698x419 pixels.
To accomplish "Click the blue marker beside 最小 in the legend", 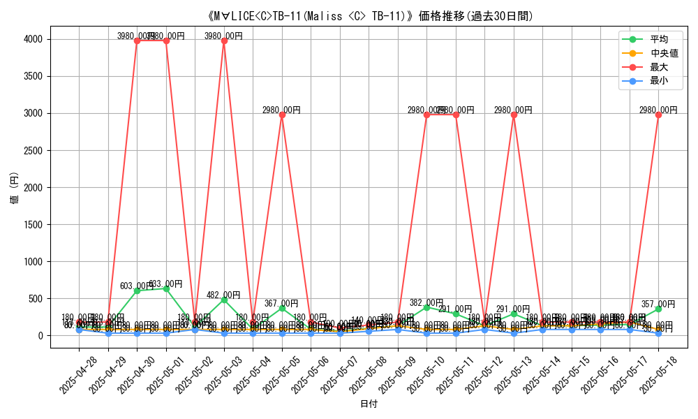I will 632,81.
